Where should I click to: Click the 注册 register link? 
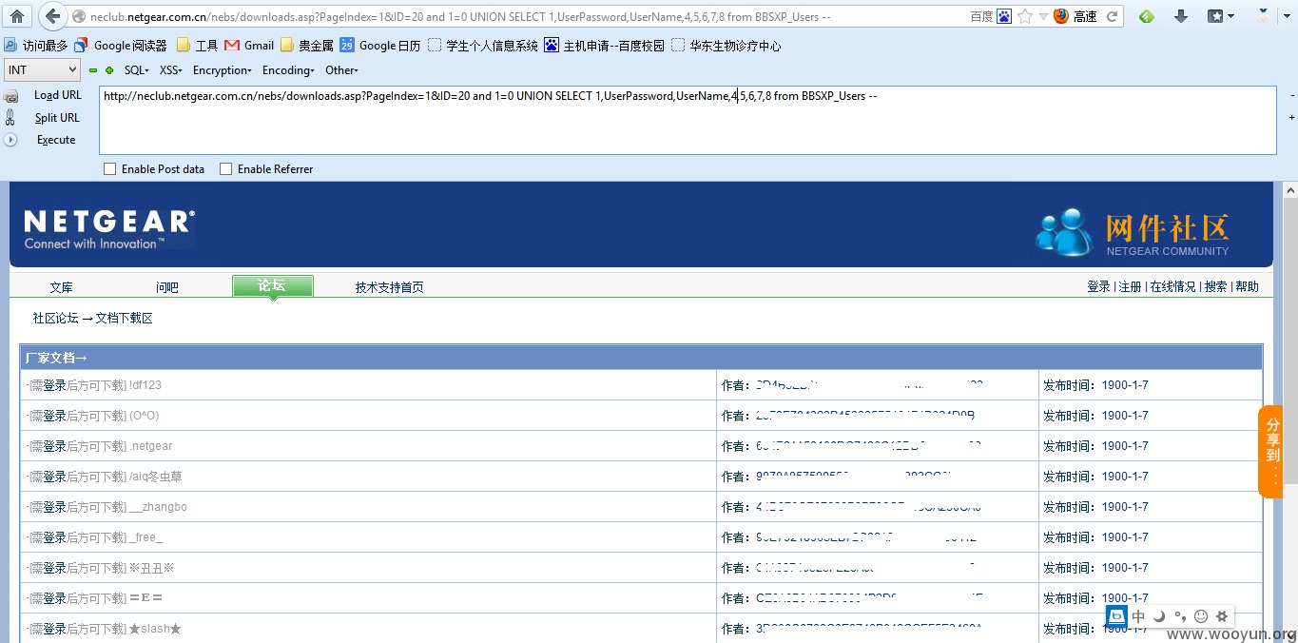coord(1130,286)
